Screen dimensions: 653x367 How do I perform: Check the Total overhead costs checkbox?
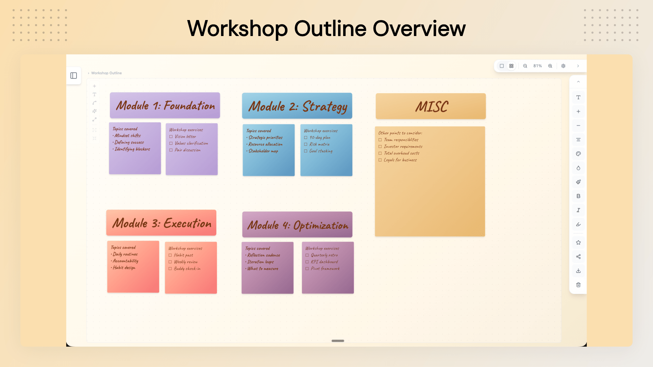click(380, 153)
